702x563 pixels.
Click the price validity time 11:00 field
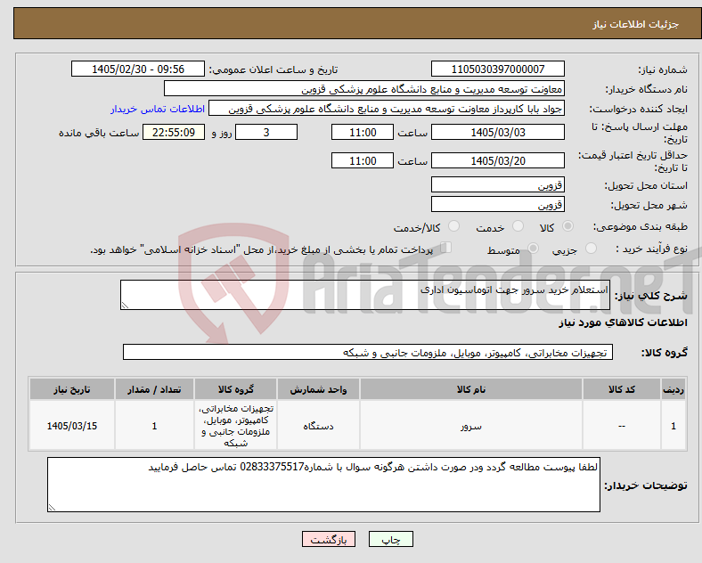(363, 160)
